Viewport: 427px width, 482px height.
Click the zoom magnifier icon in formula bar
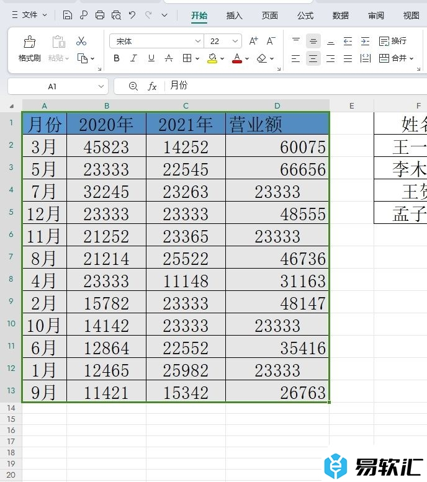tap(133, 86)
